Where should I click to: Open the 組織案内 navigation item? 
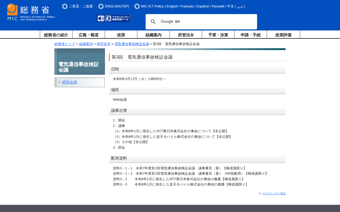pyautogui.click(x=153, y=35)
